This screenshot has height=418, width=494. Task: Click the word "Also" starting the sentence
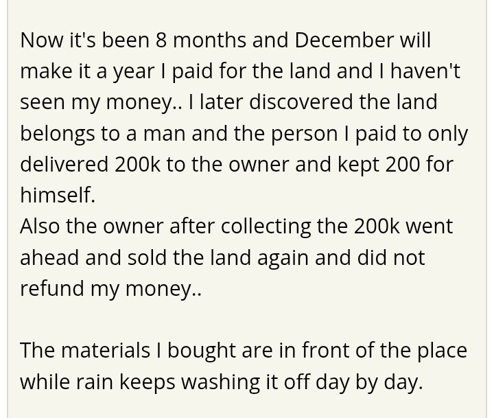[40, 226]
